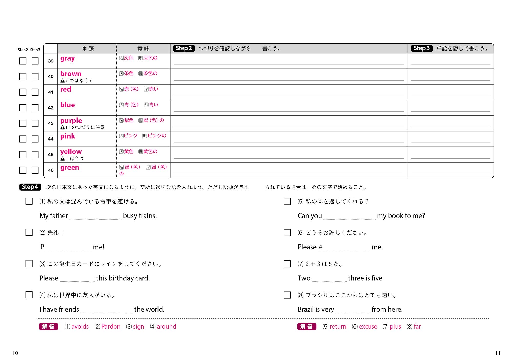Check the box next to question (5)

tap(287, 201)
